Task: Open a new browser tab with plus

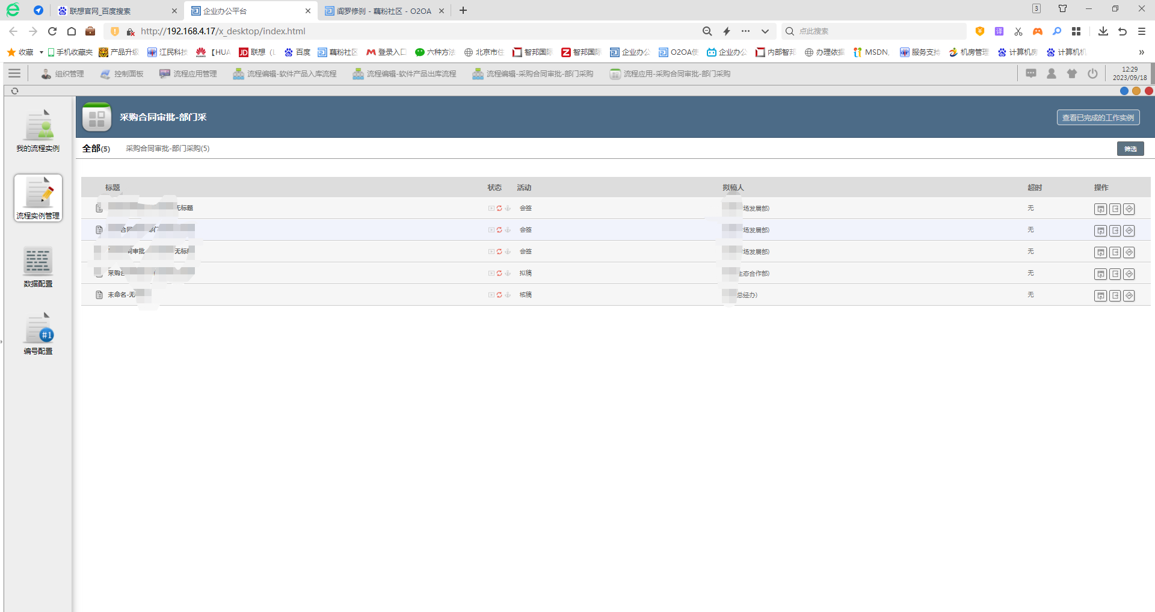Action: tap(463, 10)
